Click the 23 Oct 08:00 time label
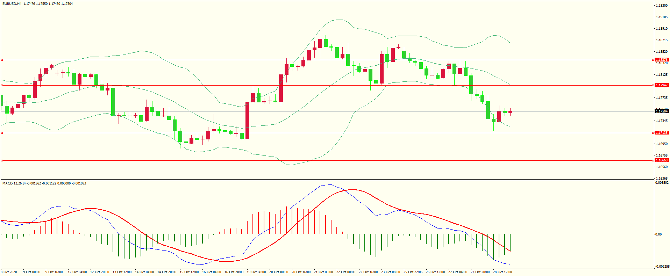670x276 pixels. pos(391,272)
